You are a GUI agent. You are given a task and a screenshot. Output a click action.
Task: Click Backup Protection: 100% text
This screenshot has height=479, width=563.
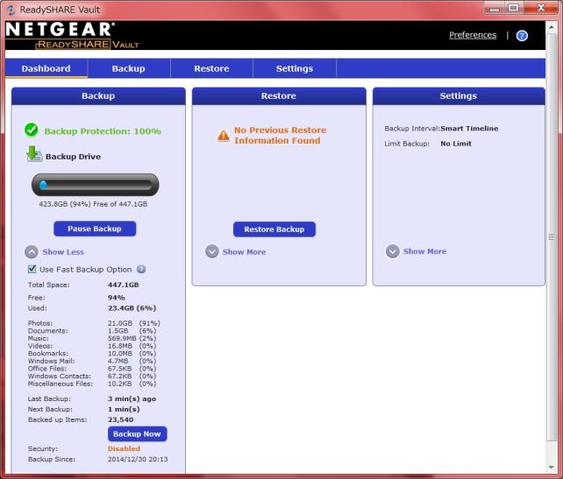[x=103, y=131]
